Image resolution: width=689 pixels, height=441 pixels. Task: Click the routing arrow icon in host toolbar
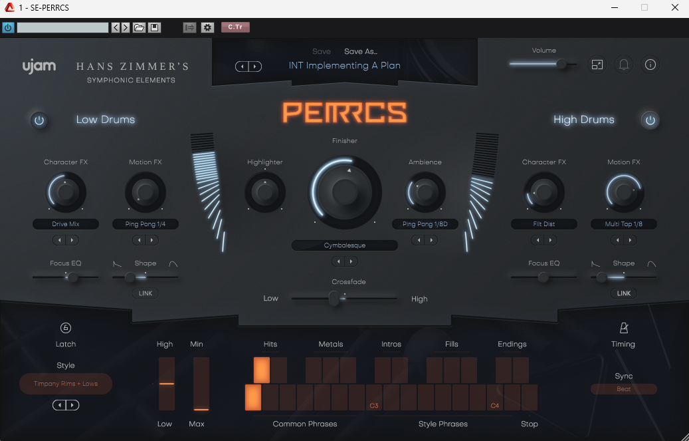tap(189, 27)
